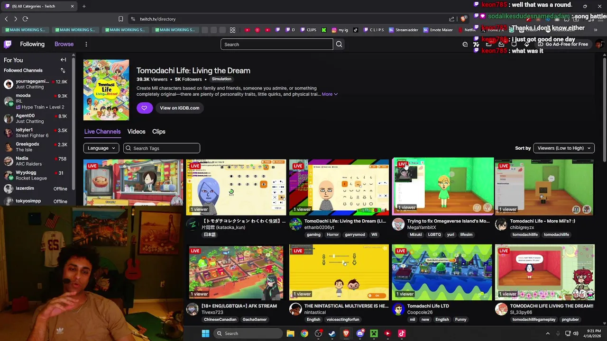Switch to the Live Channels tab

[x=102, y=132]
